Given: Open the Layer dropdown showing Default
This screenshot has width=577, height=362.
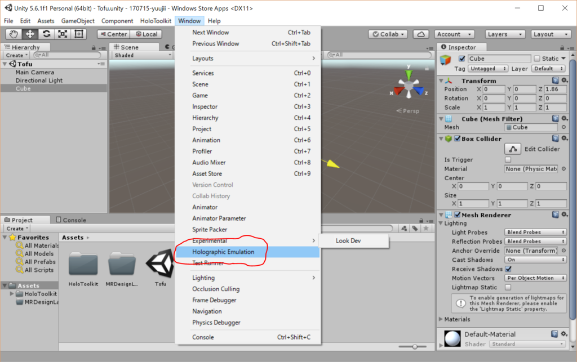Looking at the screenshot, I should coord(548,69).
